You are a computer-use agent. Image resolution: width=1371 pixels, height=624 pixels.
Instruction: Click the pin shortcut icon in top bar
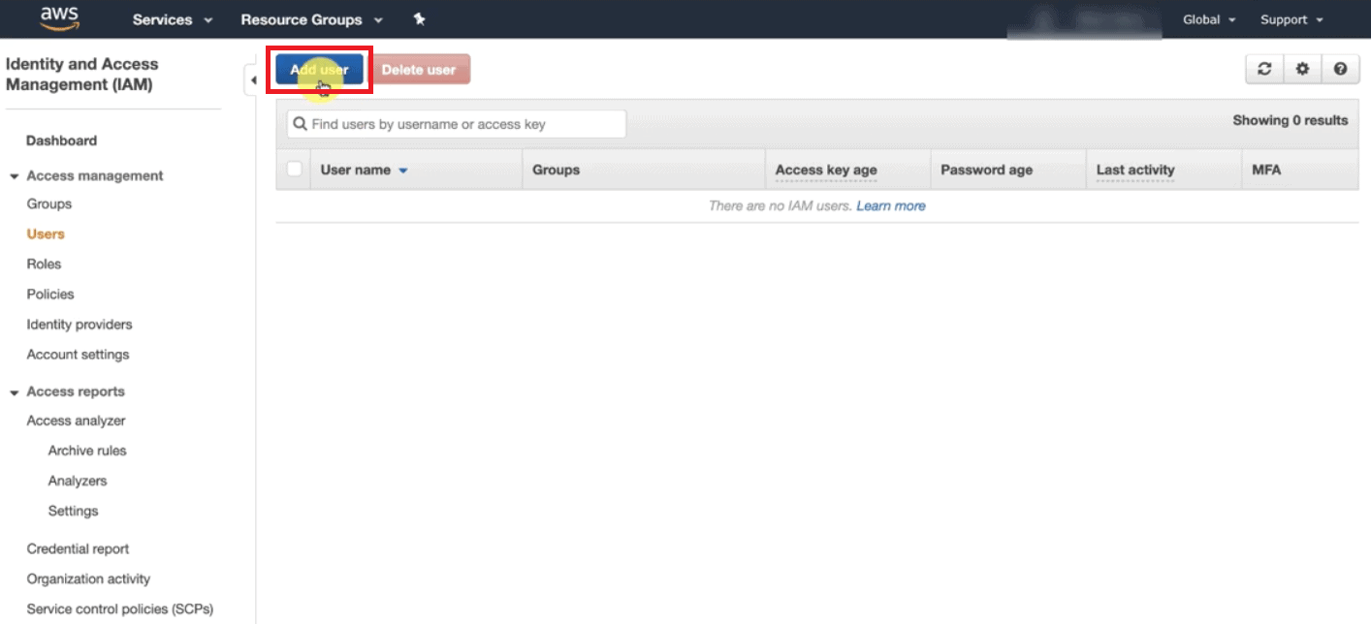tap(419, 19)
